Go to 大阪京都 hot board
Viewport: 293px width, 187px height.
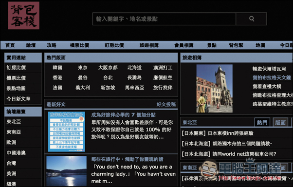[x=108, y=68]
